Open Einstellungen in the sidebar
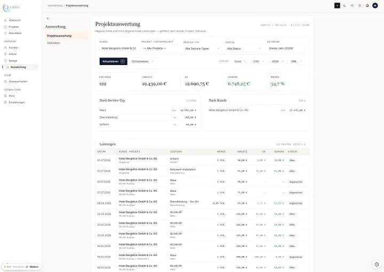This screenshot has width=384, height=272. pos(17,102)
